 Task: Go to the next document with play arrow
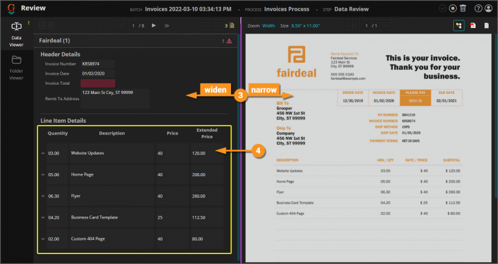tap(154, 26)
